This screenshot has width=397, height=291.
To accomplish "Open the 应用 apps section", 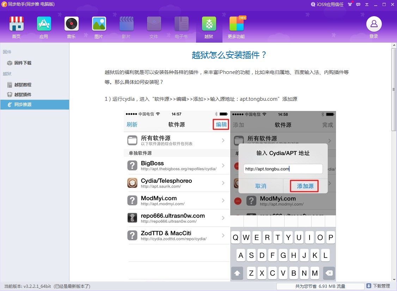I will click(44, 27).
